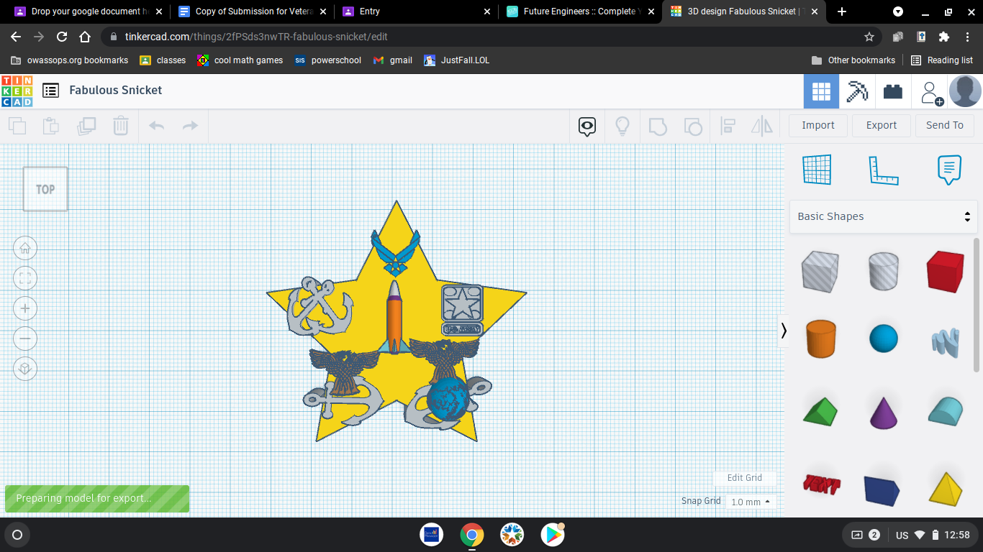The image size is (983, 552).
Task: Click the Fit all in view icon
Action: [25, 279]
